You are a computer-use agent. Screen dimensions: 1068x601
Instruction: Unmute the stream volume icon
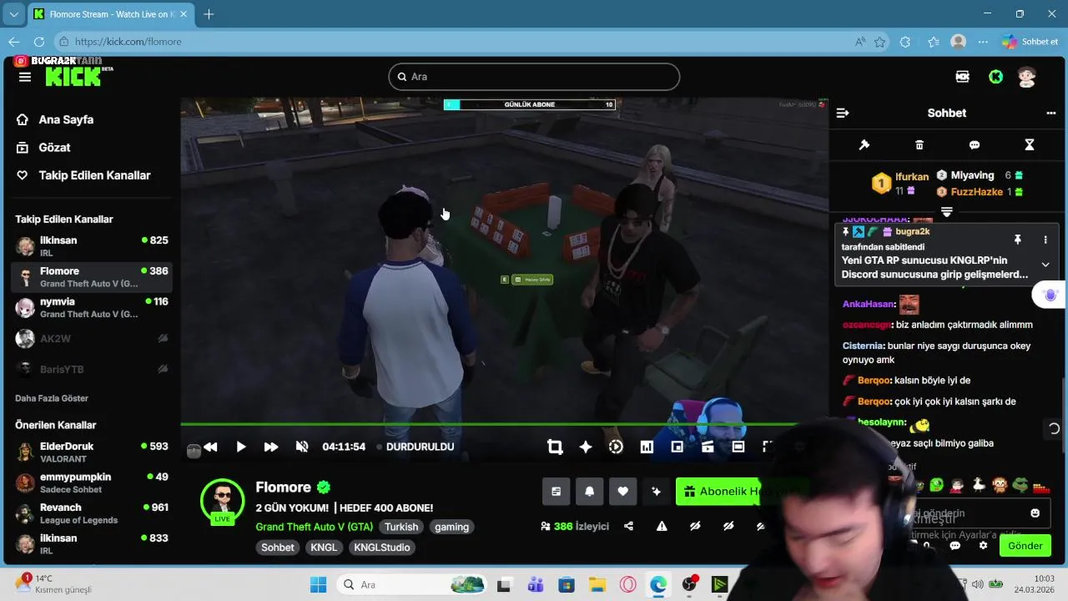[302, 447]
